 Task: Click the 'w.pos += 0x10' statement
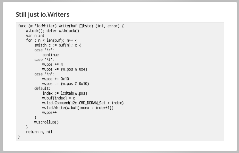[x=55, y=79]
